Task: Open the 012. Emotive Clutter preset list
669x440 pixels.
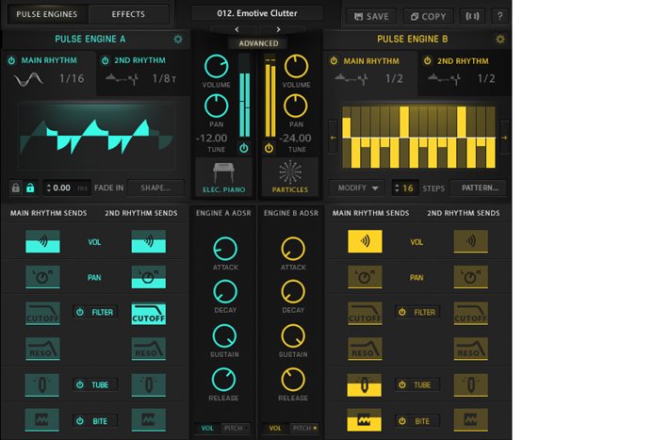Action: [256, 13]
